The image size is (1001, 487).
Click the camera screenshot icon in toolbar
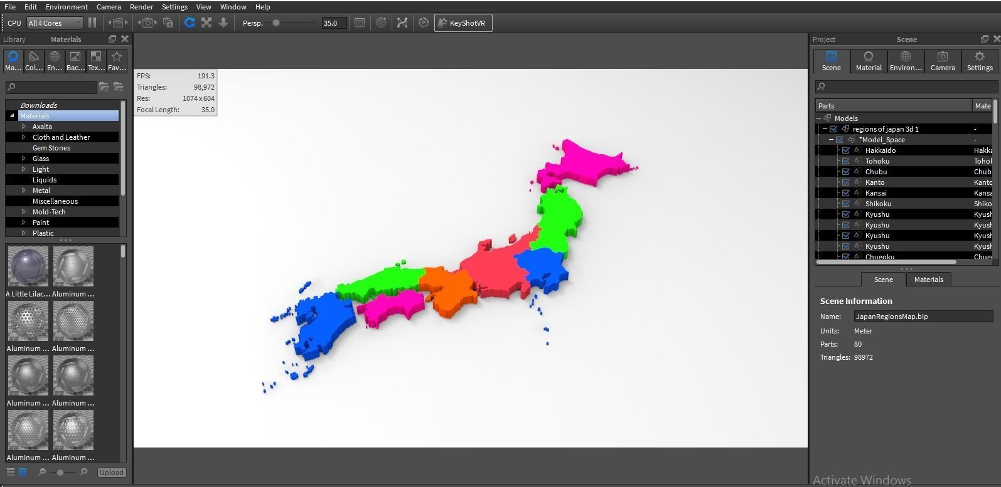point(147,23)
